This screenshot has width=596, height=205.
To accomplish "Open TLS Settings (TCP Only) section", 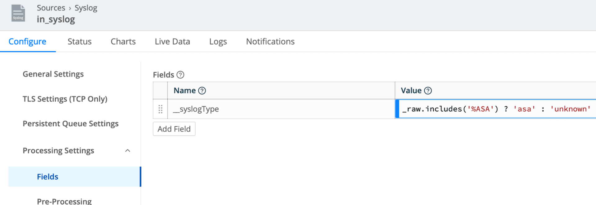I will (65, 99).
